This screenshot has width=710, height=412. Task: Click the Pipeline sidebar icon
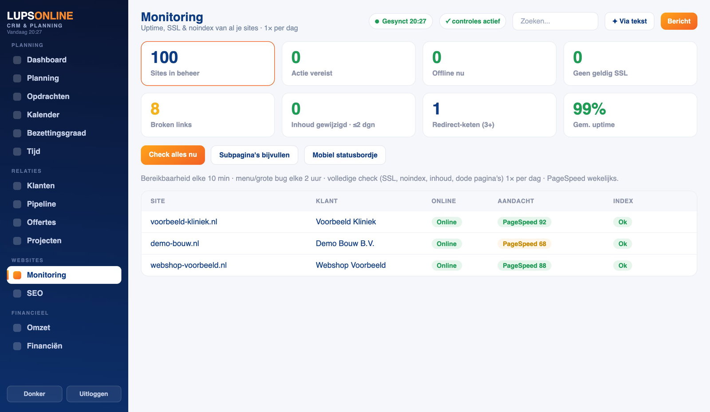[x=17, y=204]
